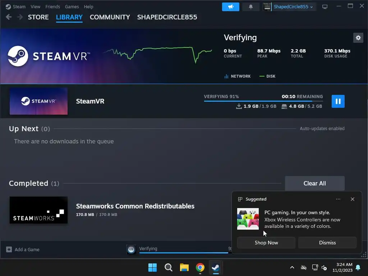Open the Friends menu
Viewport: 368px width, 276px height.
pos(52,6)
